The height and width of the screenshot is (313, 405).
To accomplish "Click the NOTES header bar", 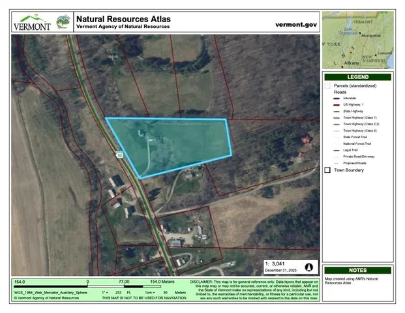I will coord(358,271).
